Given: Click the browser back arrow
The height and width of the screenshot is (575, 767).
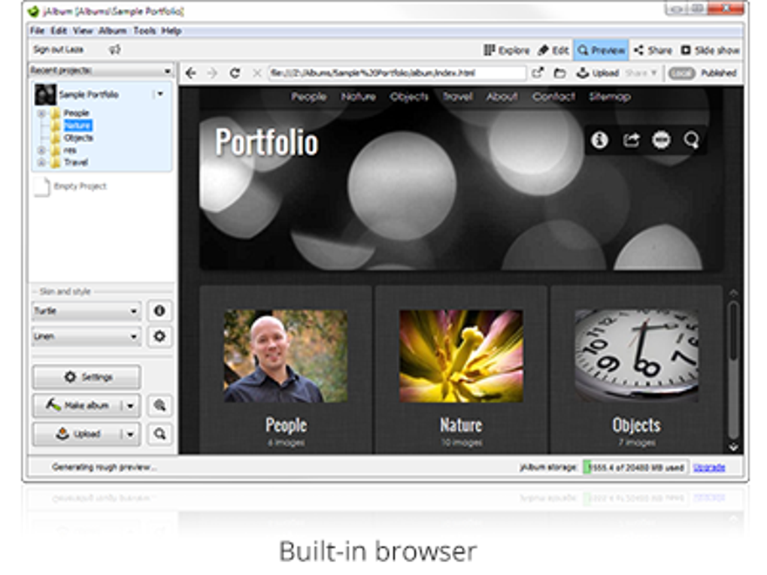Looking at the screenshot, I should coord(191,74).
